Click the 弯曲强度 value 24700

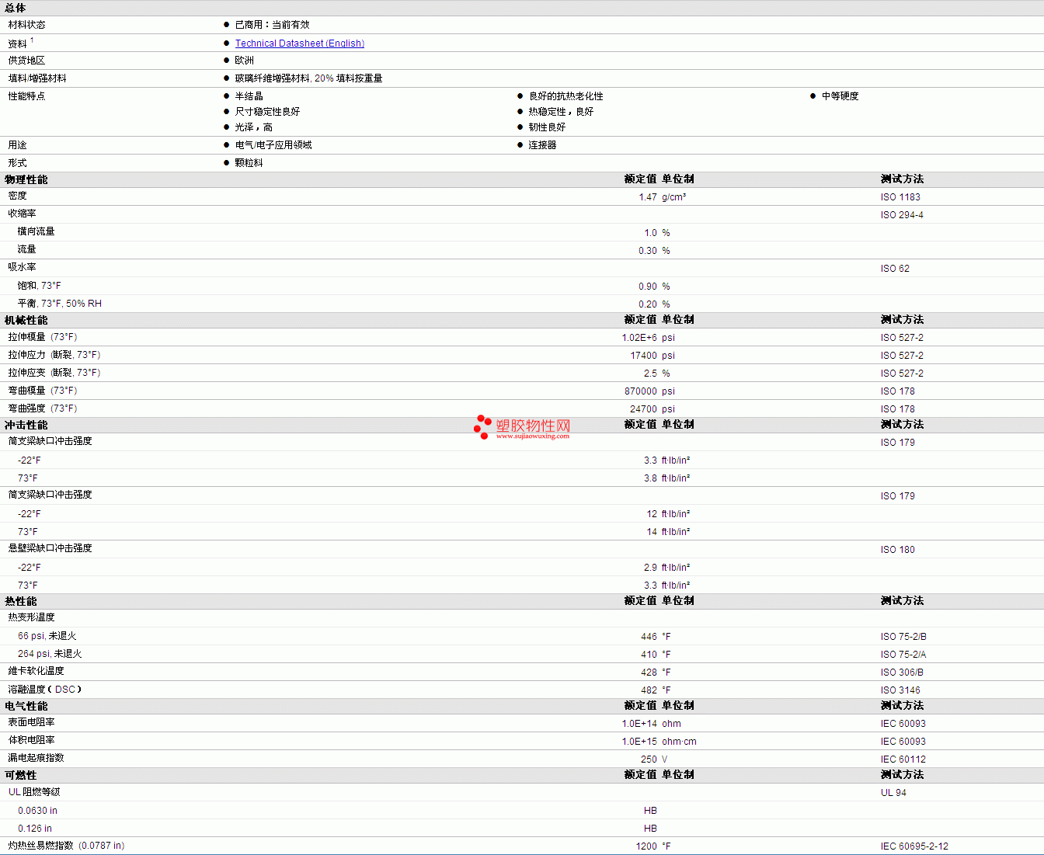coord(642,409)
